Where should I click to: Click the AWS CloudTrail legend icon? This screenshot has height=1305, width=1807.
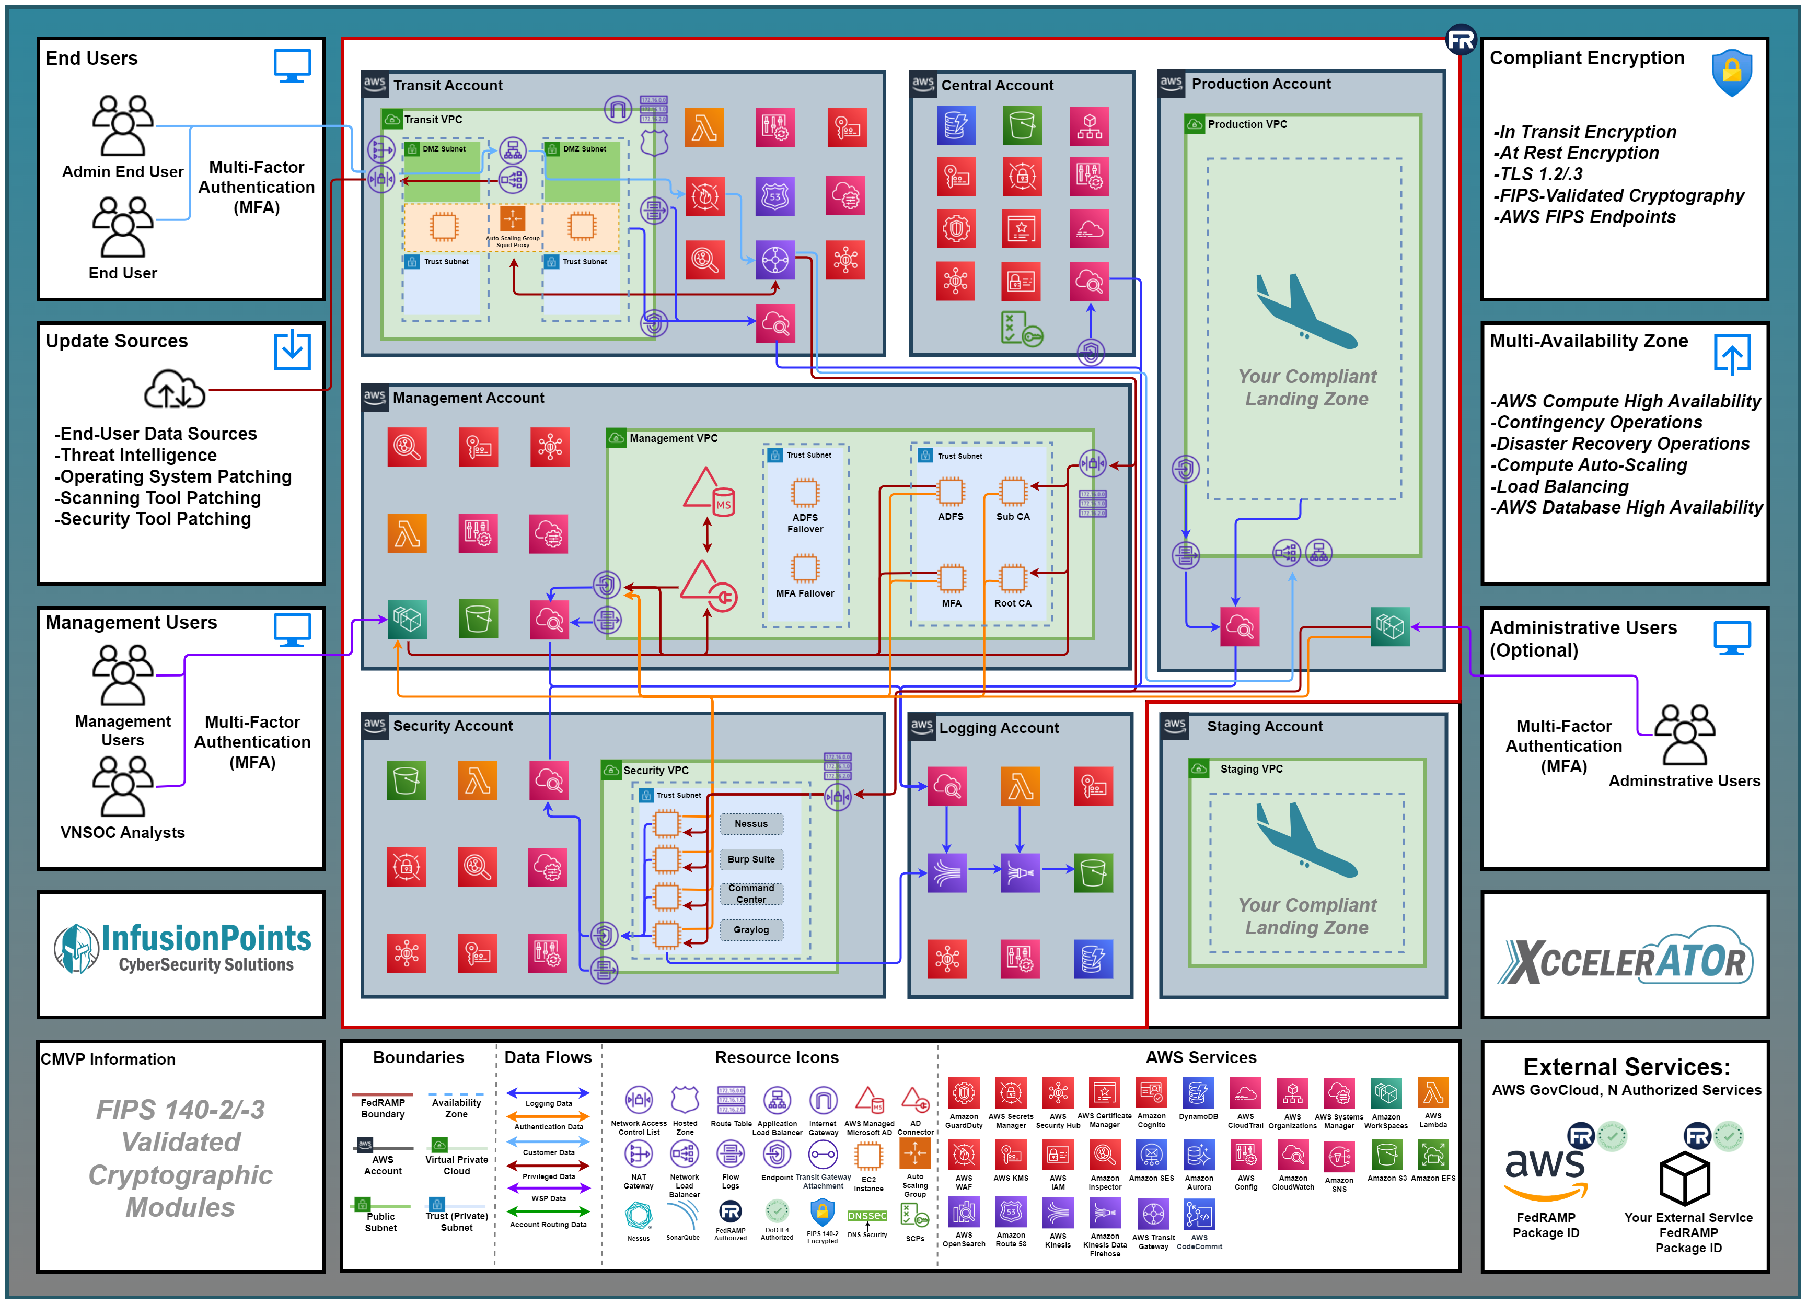pyautogui.click(x=1245, y=1093)
